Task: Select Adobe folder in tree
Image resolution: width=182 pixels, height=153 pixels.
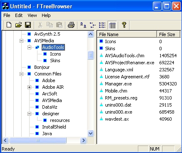Action: coord(49,80)
